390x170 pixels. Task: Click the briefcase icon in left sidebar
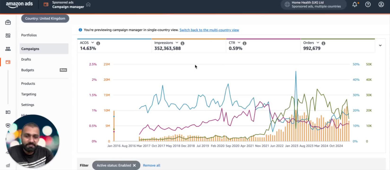click(x=8, y=22)
